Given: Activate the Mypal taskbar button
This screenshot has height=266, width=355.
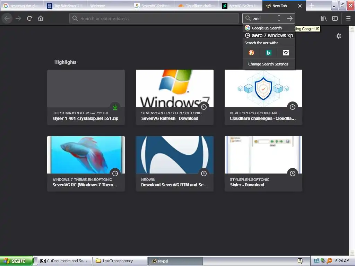Looking at the screenshot, I should pyautogui.click(x=175, y=261).
